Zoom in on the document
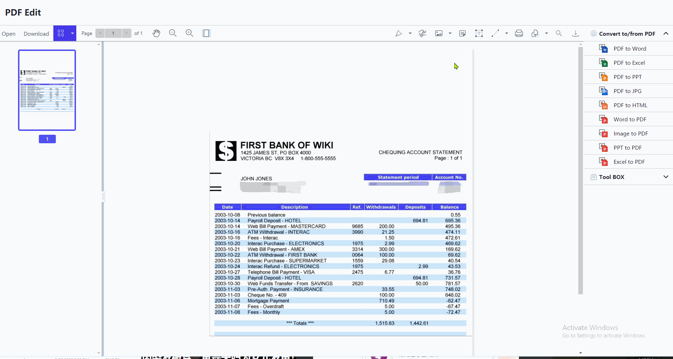The width and height of the screenshot is (673, 359). click(189, 33)
